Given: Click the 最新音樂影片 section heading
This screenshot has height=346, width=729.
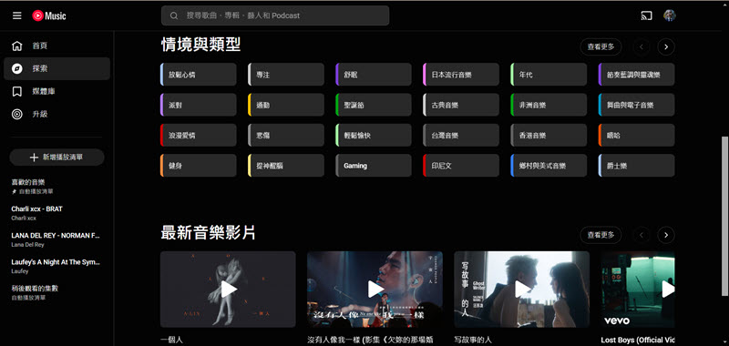Looking at the screenshot, I should point(209,233).
